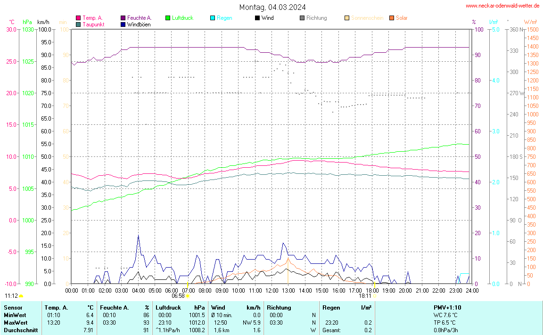
Task: Click the PMV+1:10 heading
Action: pos(447,307)
